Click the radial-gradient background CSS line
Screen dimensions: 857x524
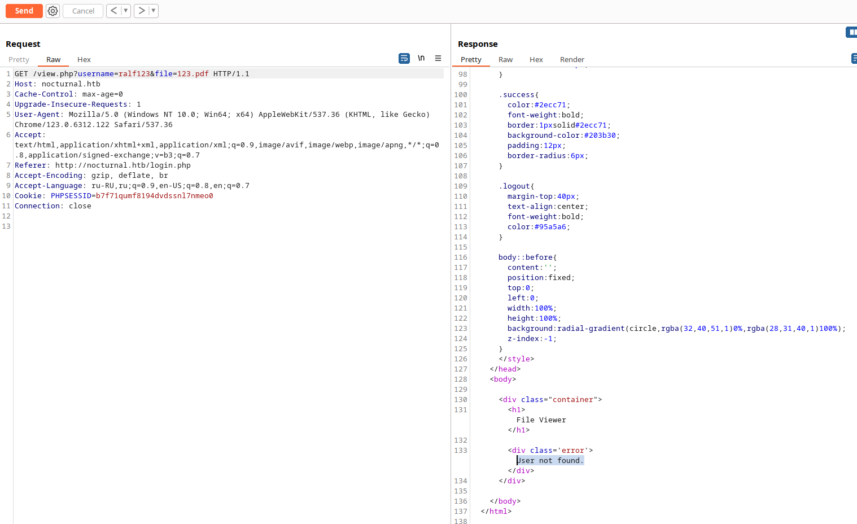[x=677, y=329]
